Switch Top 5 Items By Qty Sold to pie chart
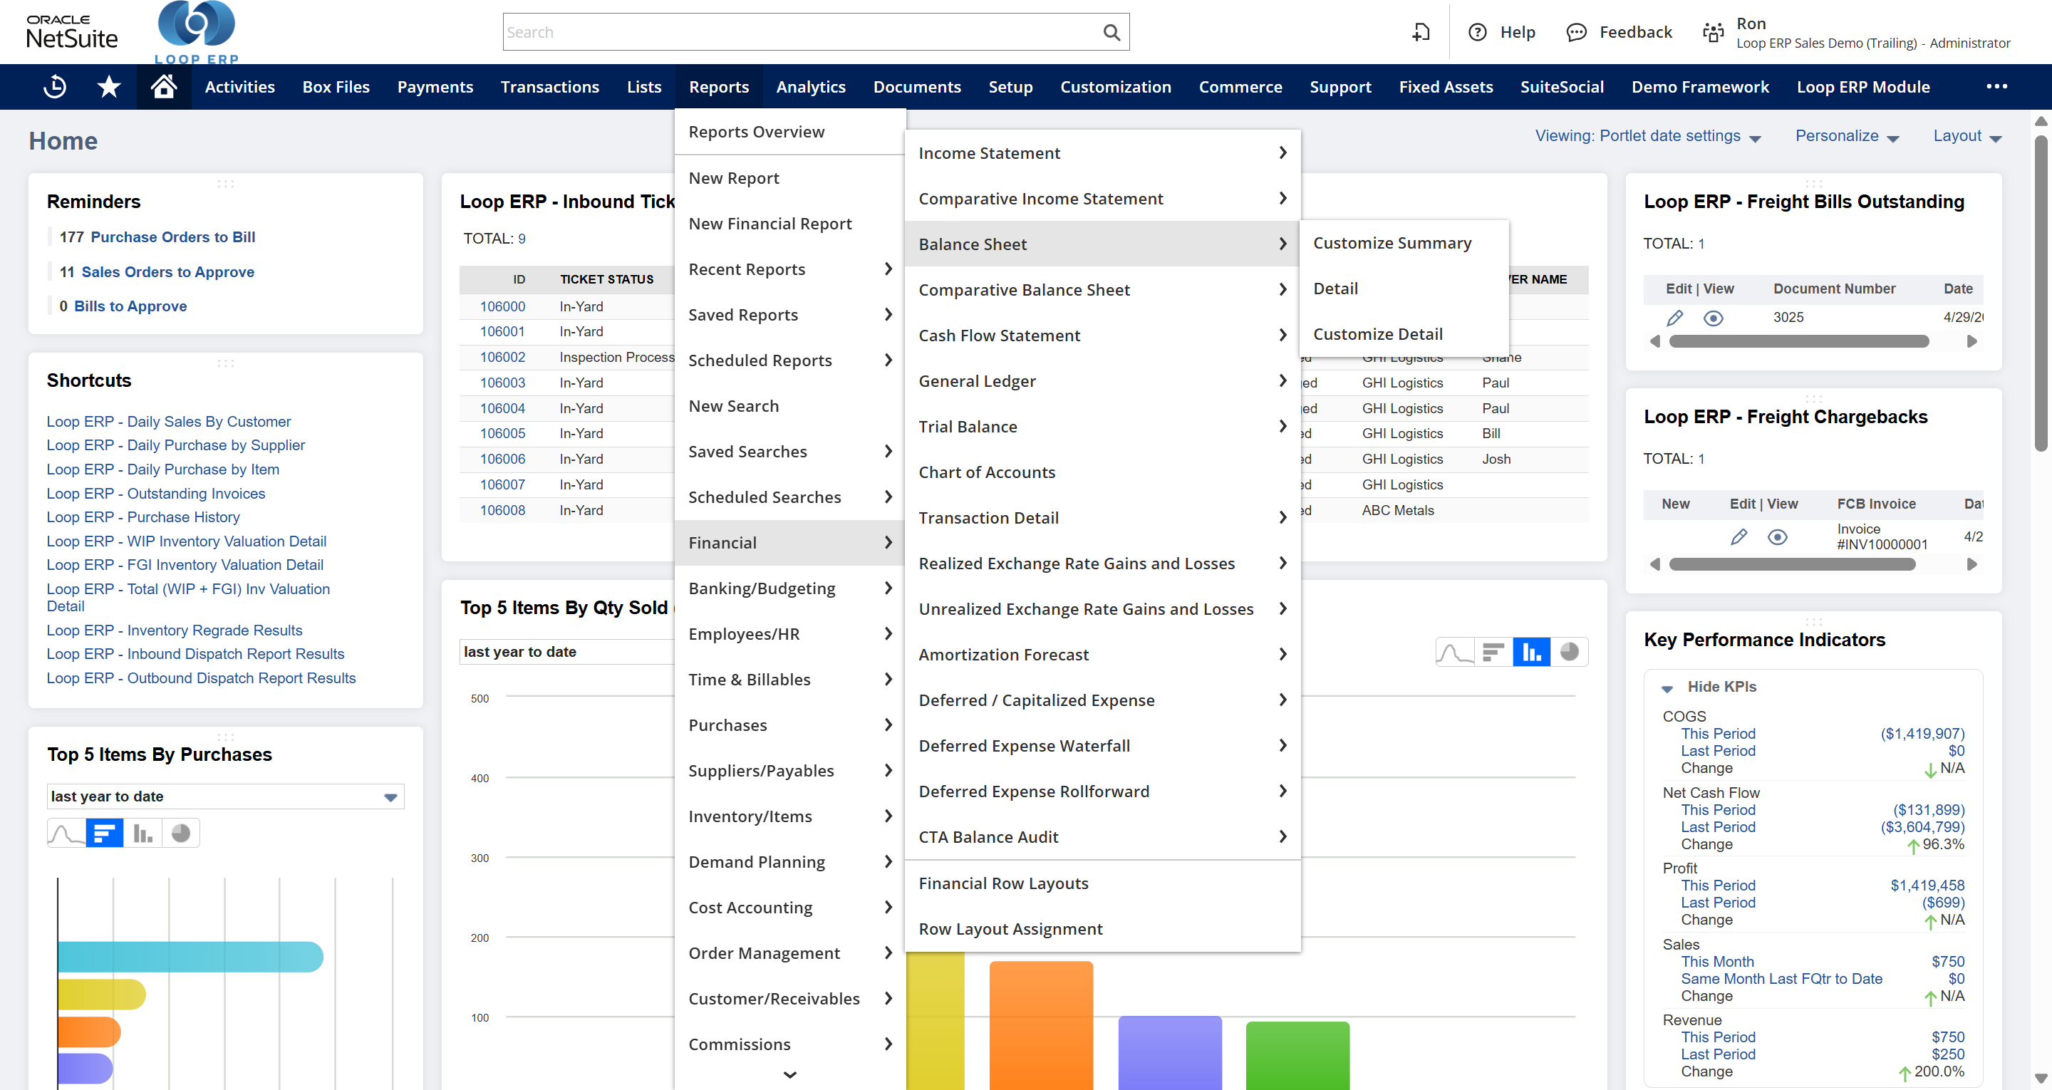Screen dimensions: 2052x1090 1569,652
